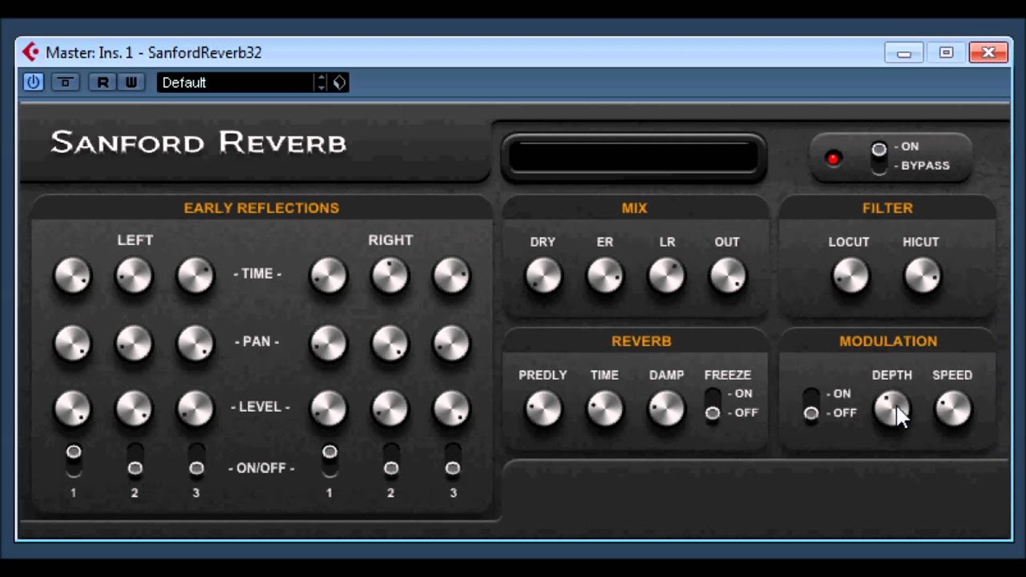Click Right reflection 1 TIME knob
1026x577 pixels.
pyautogui.click(x=329, y=276)
